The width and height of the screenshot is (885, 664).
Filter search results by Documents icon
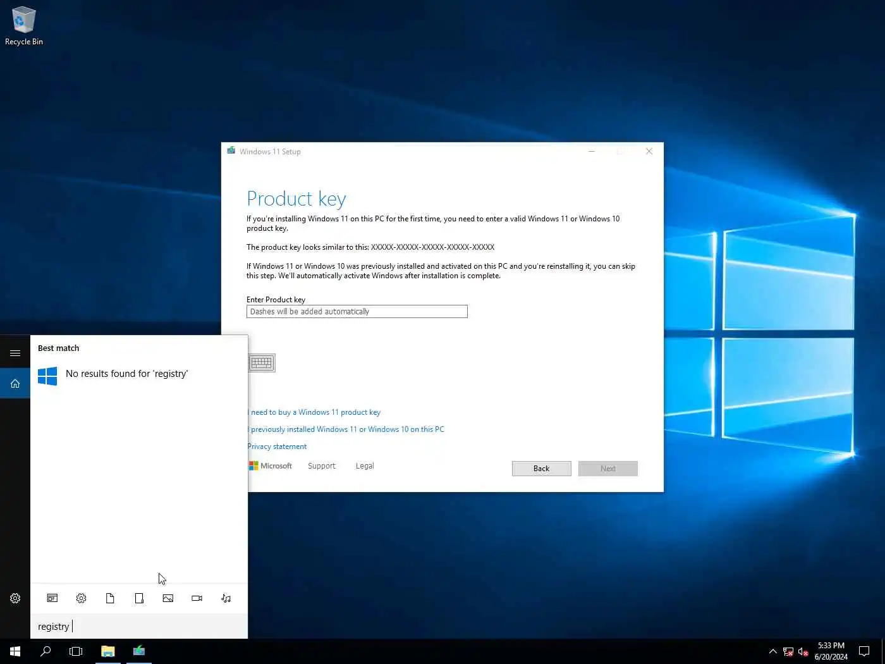[x=110, y=598]
